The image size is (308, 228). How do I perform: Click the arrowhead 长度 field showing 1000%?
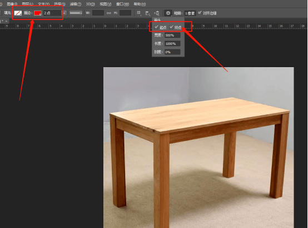(x=172, y=44)
